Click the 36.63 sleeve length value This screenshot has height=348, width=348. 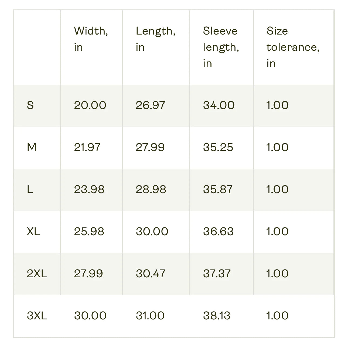click(218, 231)
